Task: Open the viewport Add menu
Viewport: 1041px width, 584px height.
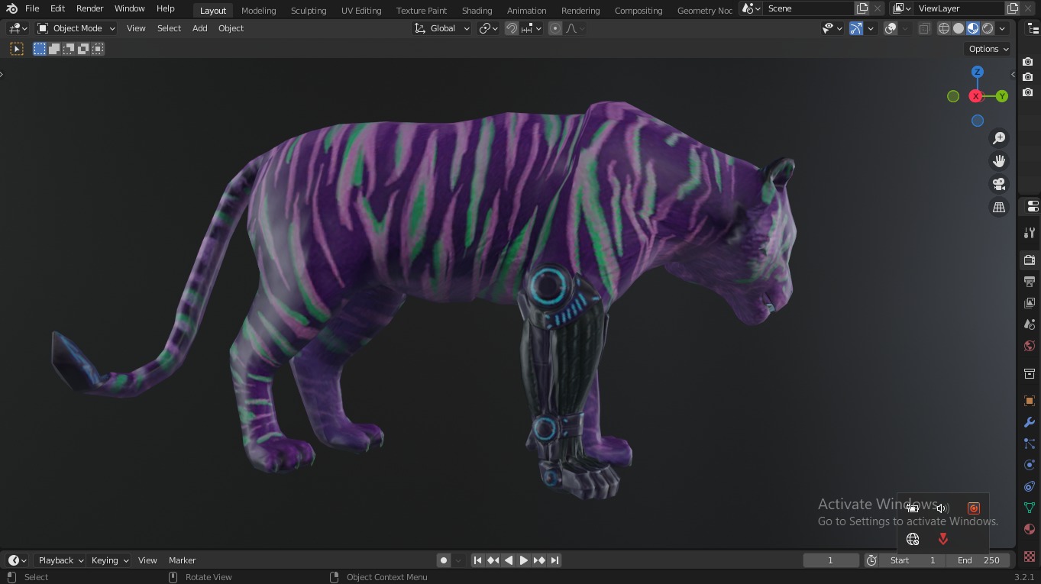Action: pos(199,28)
